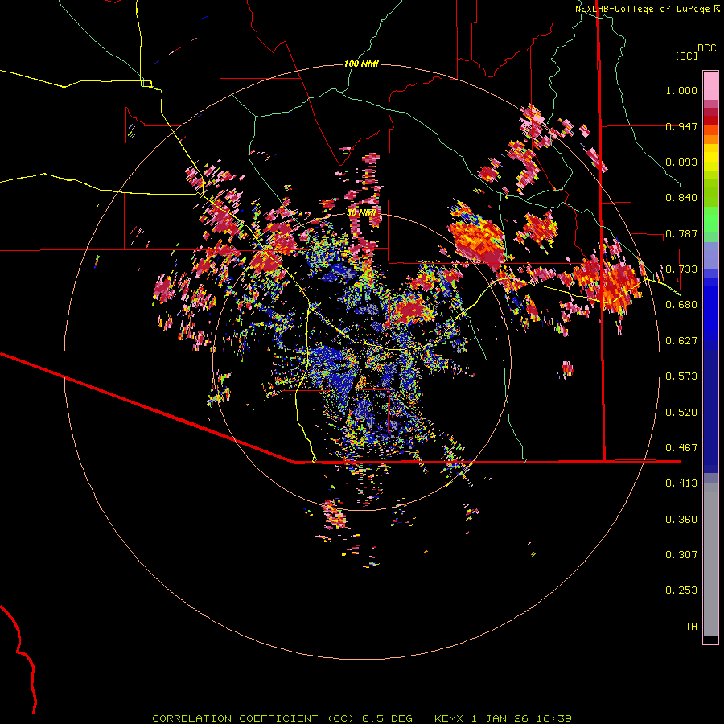Click the 16:39 timestamp in caption
Screen dimensions: 724x724
554,718
